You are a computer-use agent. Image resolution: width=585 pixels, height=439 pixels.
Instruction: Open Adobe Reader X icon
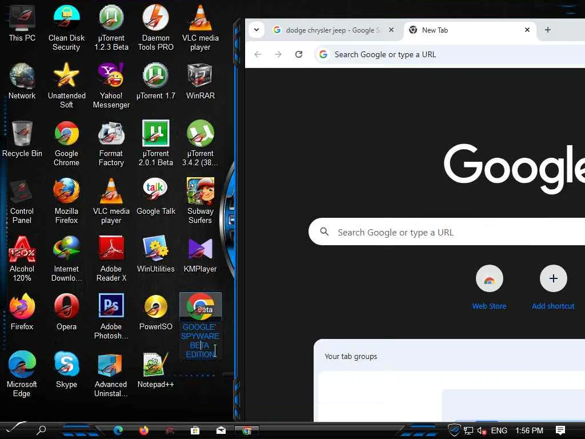click(111, 258)
